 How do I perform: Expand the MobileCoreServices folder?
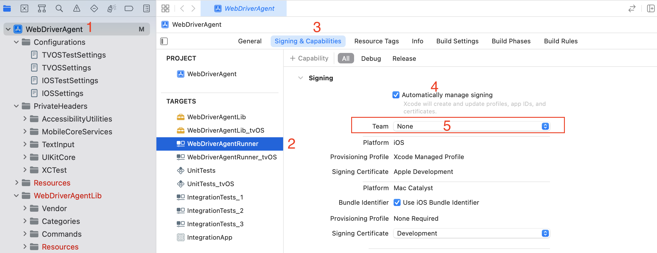25,131
